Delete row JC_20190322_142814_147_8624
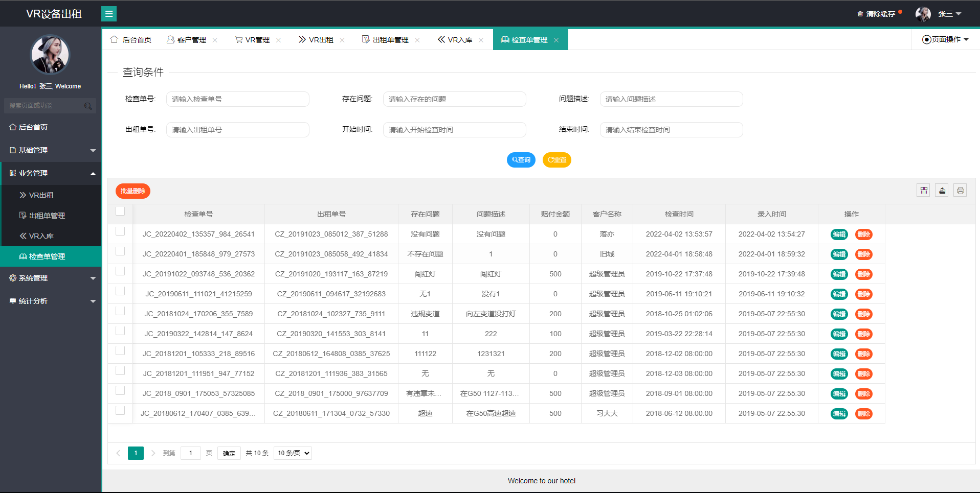Viewport: 980px width, 493px height. coord(864,334)
